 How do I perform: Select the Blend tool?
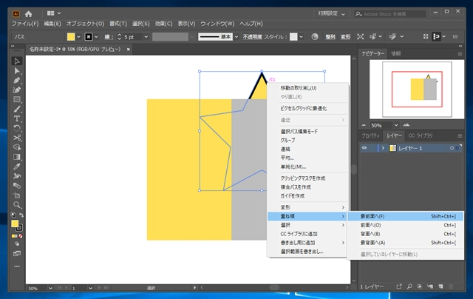coord(17,186)
